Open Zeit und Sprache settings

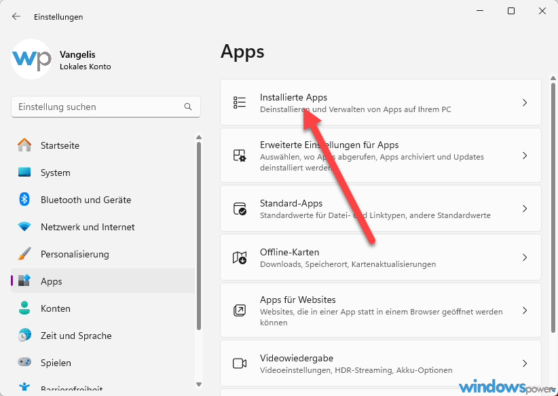(x=103, y=336)
